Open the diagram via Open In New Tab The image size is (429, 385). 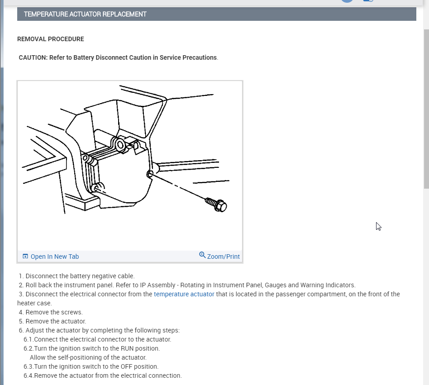coord(55,257)
